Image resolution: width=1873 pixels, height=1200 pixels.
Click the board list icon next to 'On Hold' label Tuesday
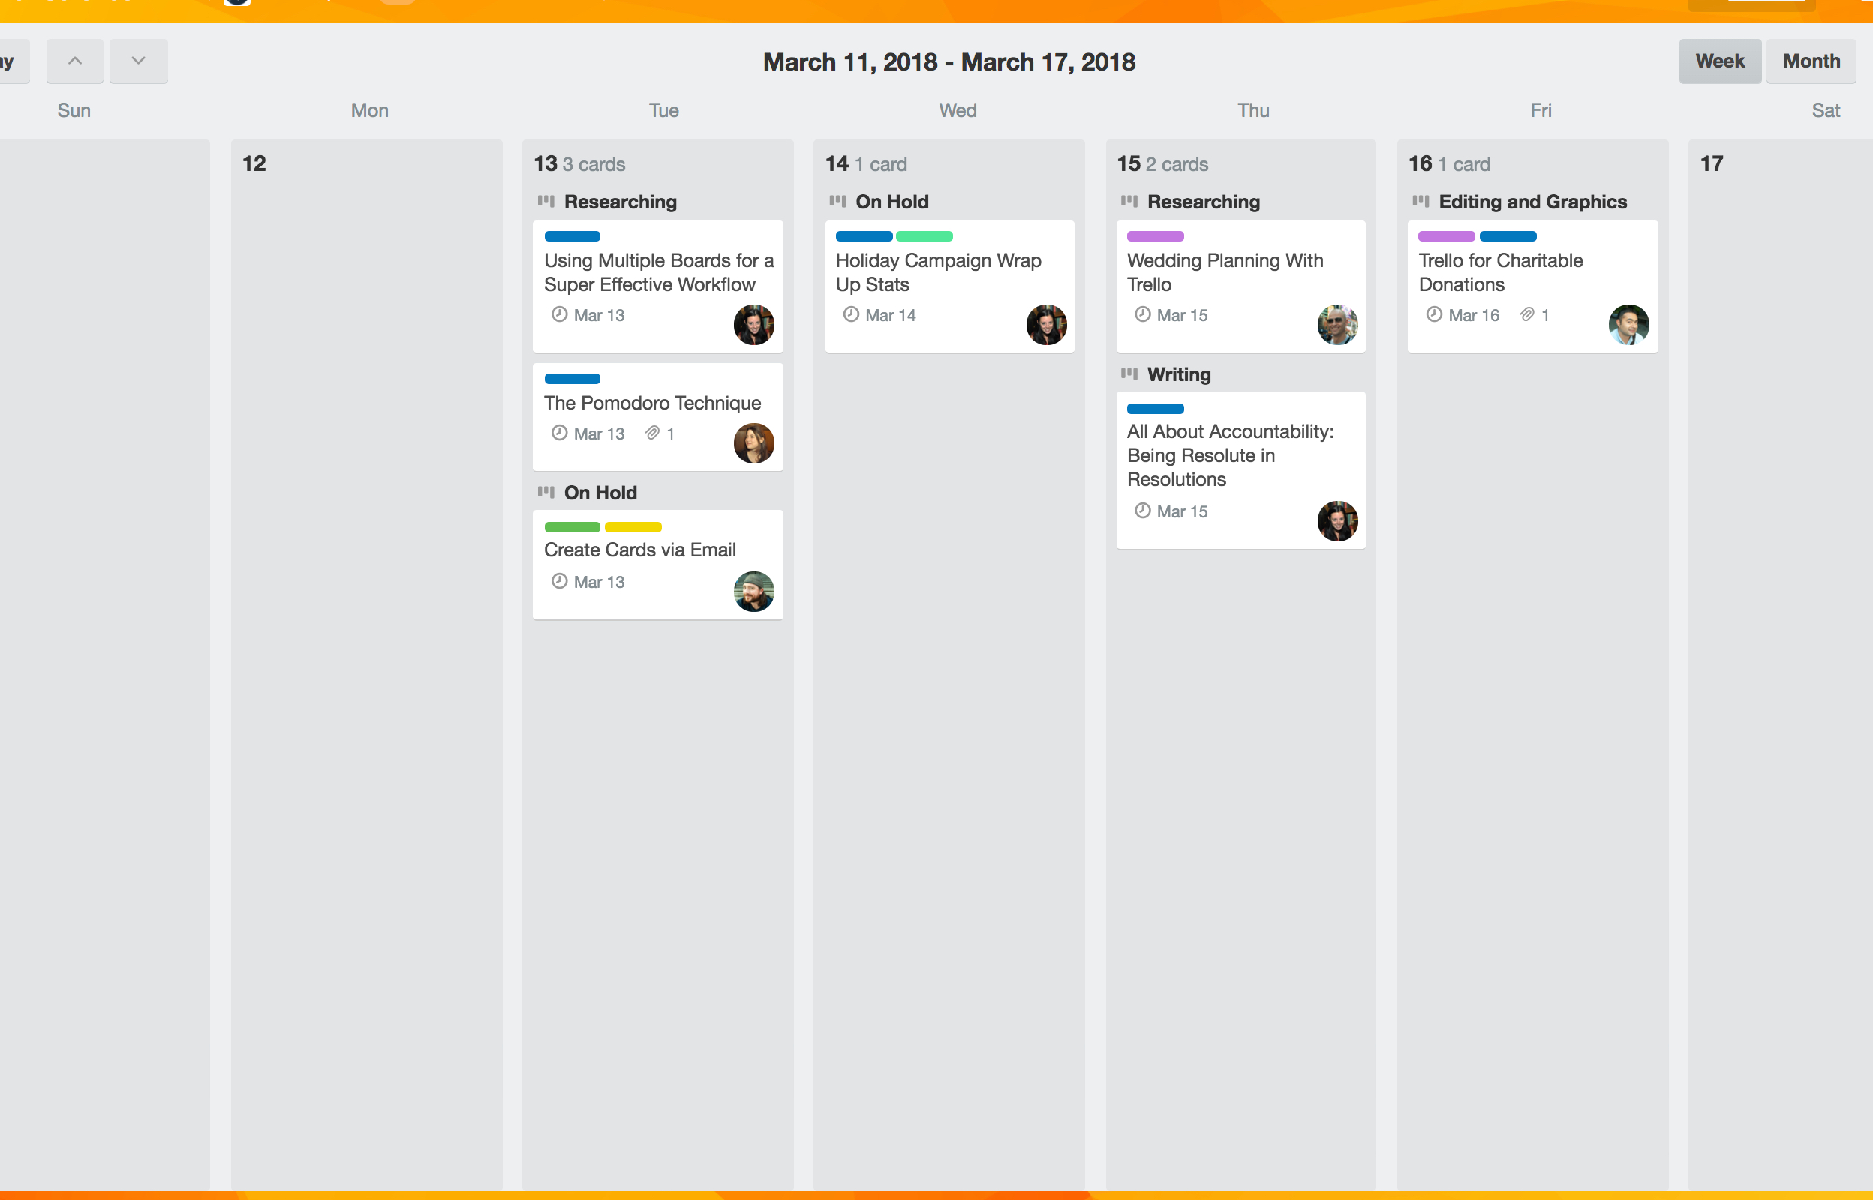(x=548, y=493)
